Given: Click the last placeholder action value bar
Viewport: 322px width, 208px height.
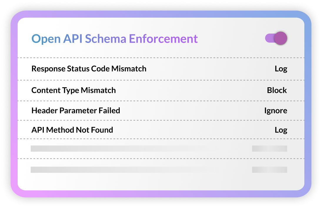Looking at the screenshot, I should [x=269, y=170].
